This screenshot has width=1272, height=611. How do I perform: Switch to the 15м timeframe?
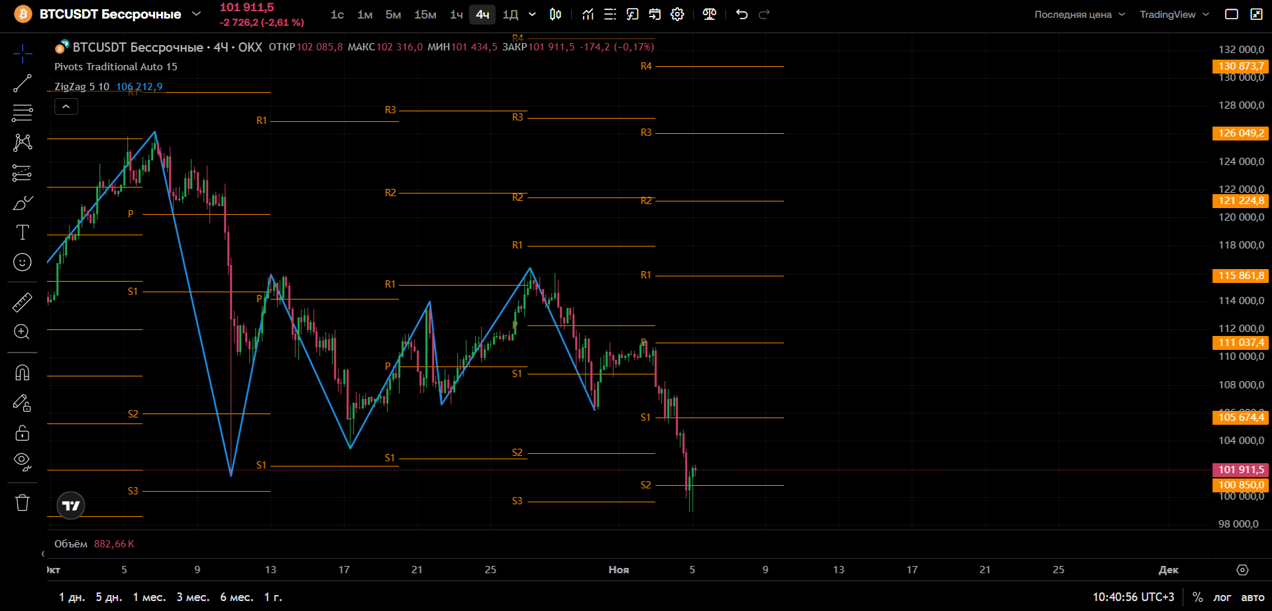425,15
